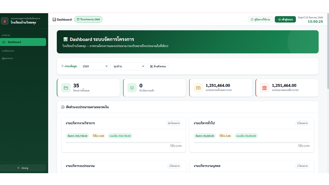Click the ภาพรวม sidebar section label
The height and width of the screenshot is (185, 329).
pyautogui.click(x=6, y=35)
